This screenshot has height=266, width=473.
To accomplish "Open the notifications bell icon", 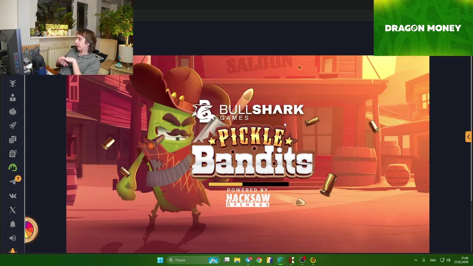I will [13, 224].
